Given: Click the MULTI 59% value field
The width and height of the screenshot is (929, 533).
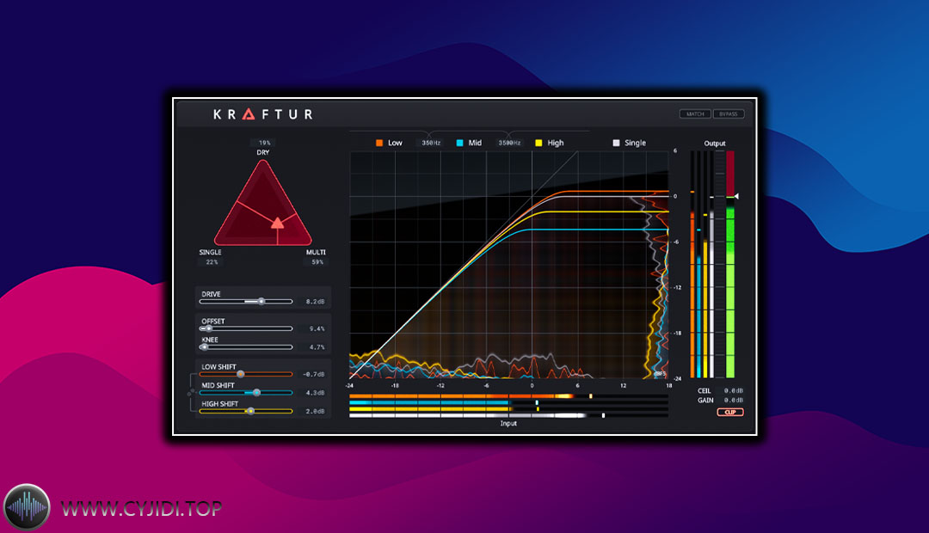Looking at the screenshot, I should [317, 261].
